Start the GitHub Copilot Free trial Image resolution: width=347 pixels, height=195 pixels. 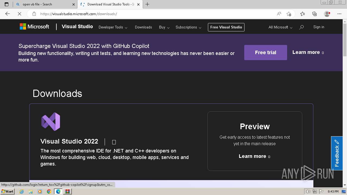click(266, 53)
